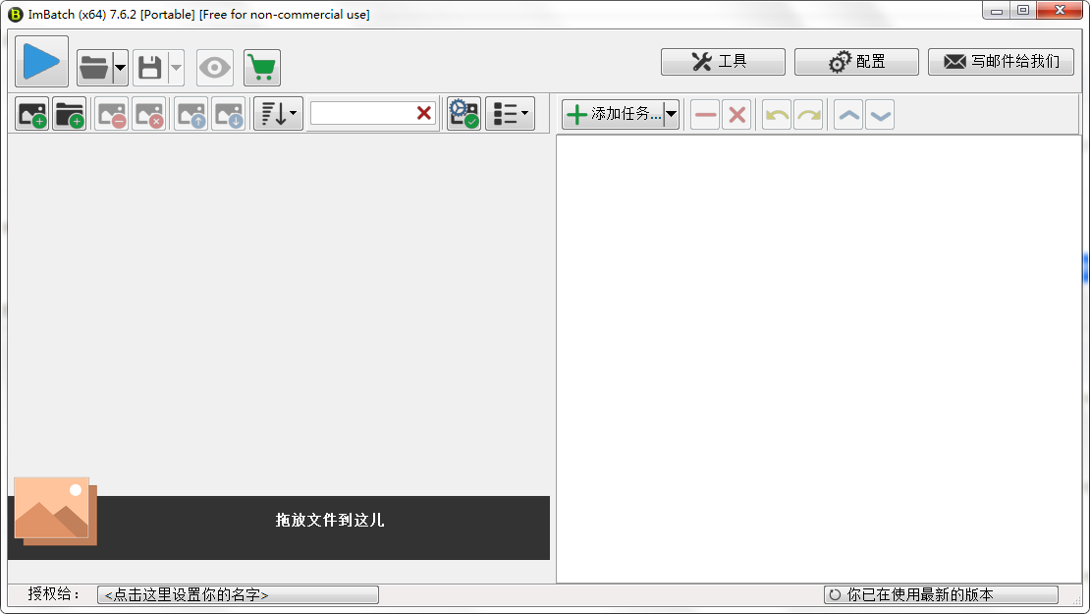The height and width of the screenshot is (614, 1090).
Task: Click the add folder icon
Action: pos(69,114)
